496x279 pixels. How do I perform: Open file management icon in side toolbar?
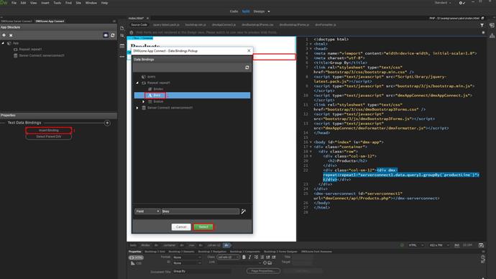(x=122, y=28)
